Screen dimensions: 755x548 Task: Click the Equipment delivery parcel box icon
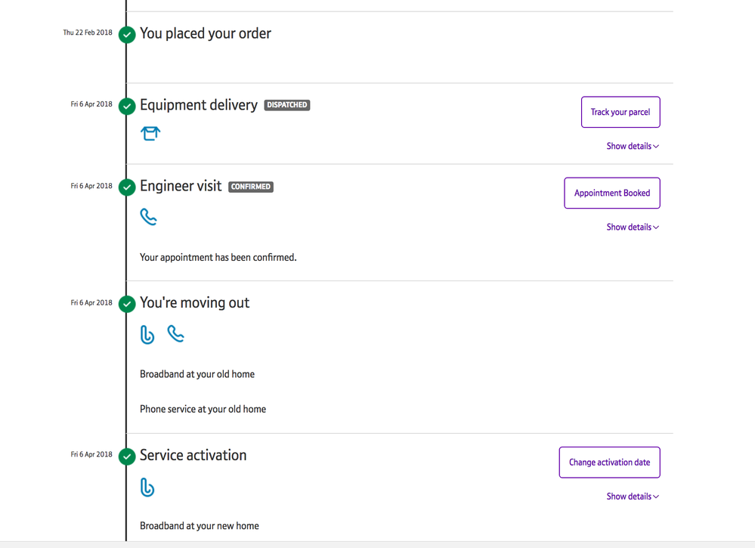coord(150,134)
